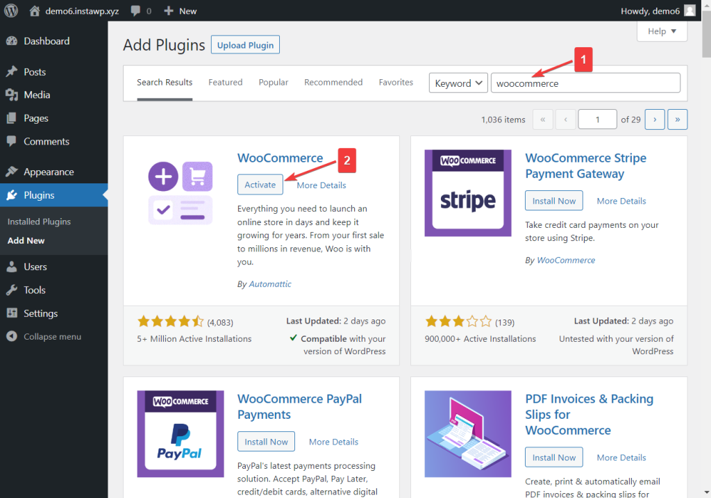Image resolution: width=711 pixels, height=498 pixels.
Task: Install WooCommerce Stripe Payment Gateway
Action: [554, 201]
